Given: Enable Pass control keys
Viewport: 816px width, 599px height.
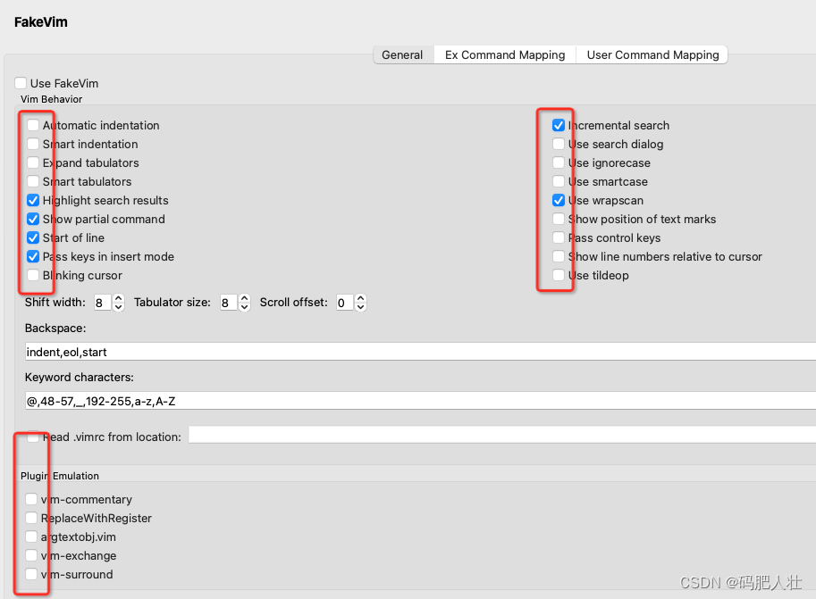Looking at the screenshot, I should point(559,237).
